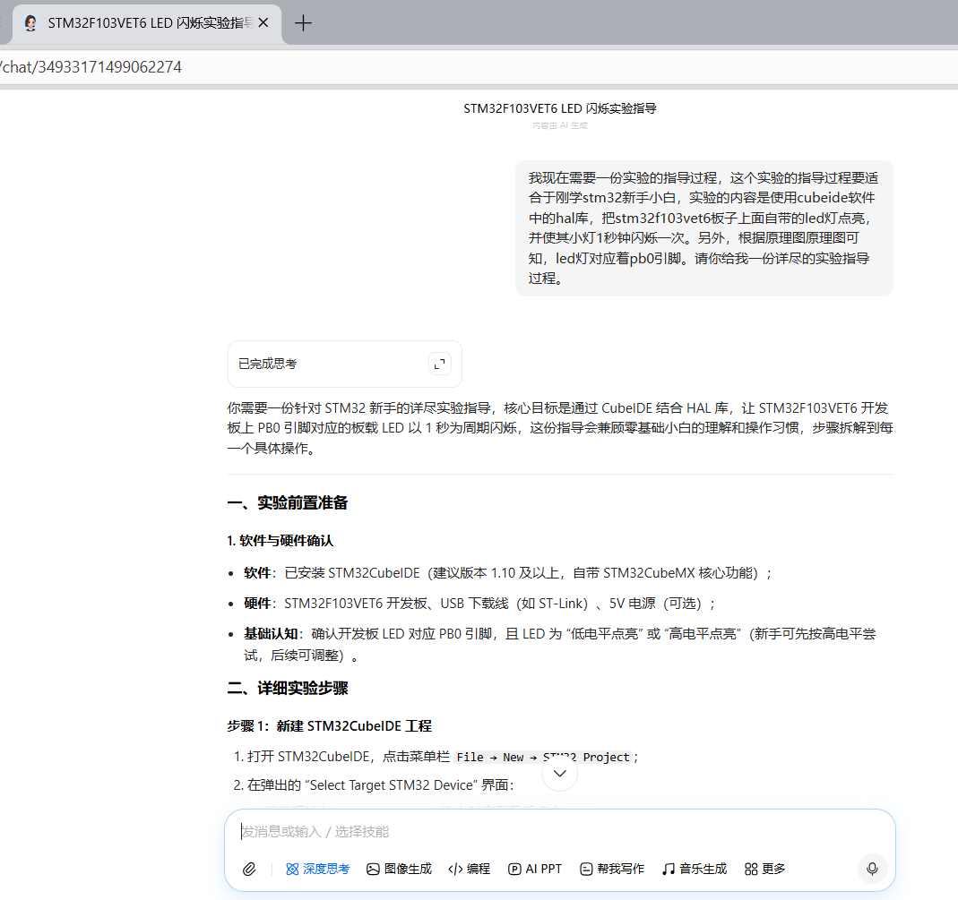
Task: Click the 基础认知 bullet about PB0
Action: click(x=559, y=644)
